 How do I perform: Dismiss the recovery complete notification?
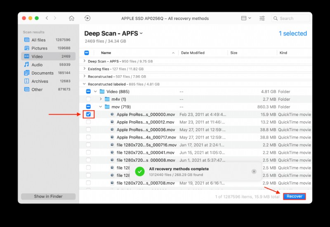pyautogui.click(x=254, y=171)
